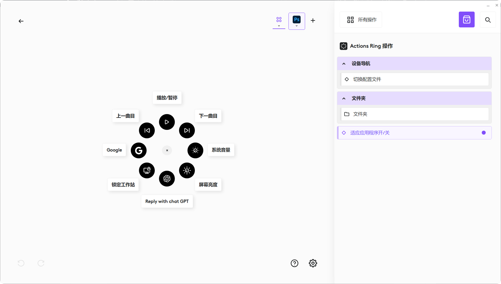The height and width of the screenshot is (284, 501).
Task: Open the 所有操作 actions filter
Action: (361, 20)
